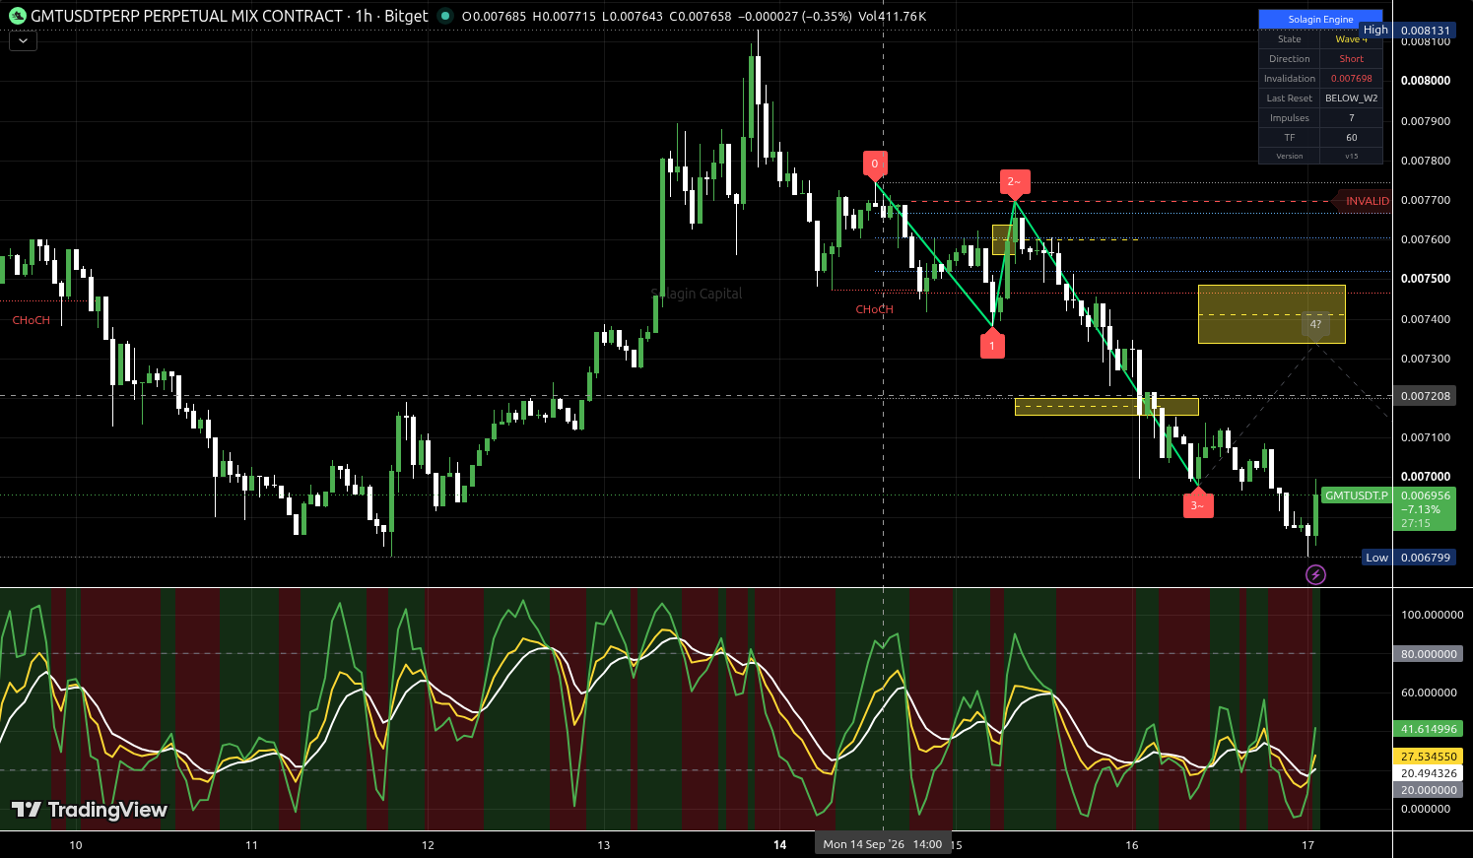This screenshot has width=1473, height=858.
Task: Click the Vol 411.76K readout
Action: (892, 16)
